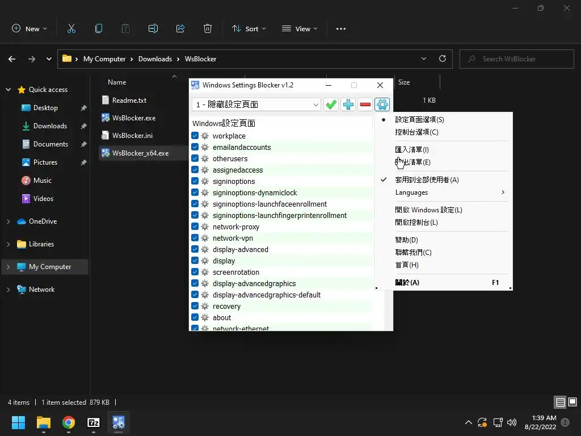
Task: Click the Name column header
Action: point(117,82)
